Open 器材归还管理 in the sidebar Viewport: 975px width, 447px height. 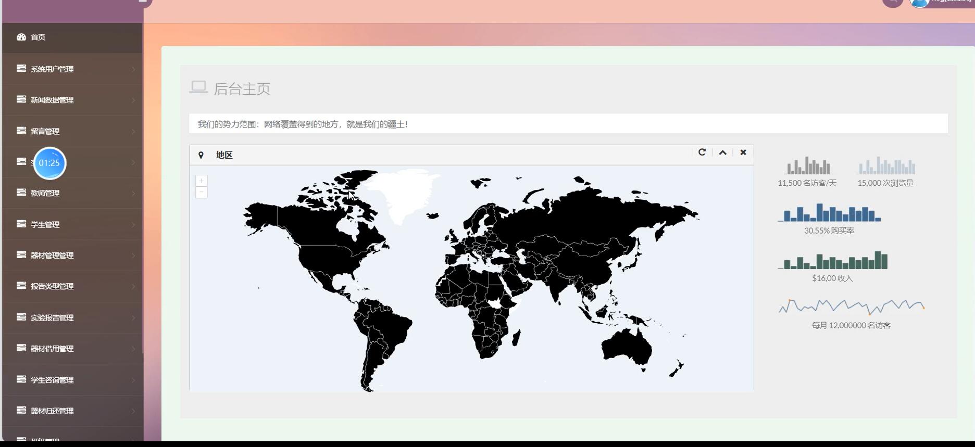point(52,411)
